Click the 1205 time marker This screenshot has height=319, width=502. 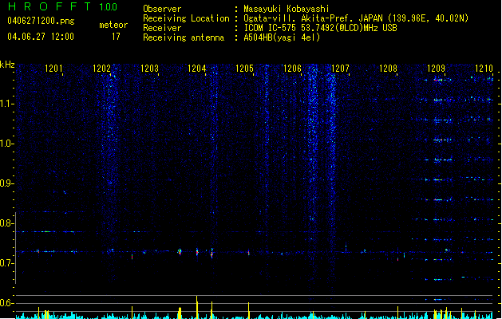[x=244, y=69]
